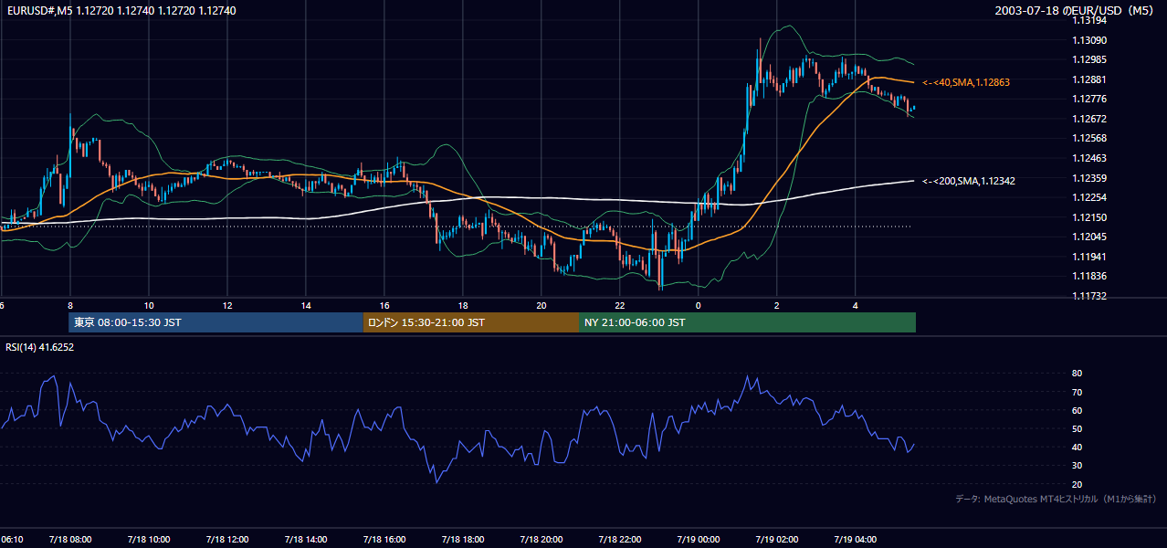Screen dimensions: 1167x548
Task: Click the RSI(14) 41.6252 indicator label
Action: tap(40, 347)
